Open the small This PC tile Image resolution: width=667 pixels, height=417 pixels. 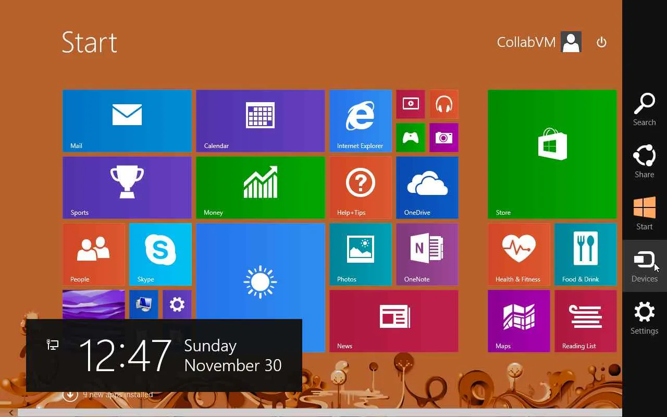144,304
